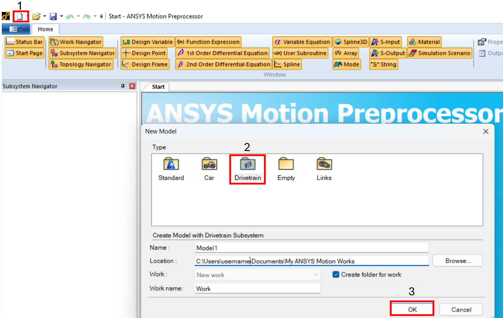
Task: Click the Work name input field
Action: (257, 289)
